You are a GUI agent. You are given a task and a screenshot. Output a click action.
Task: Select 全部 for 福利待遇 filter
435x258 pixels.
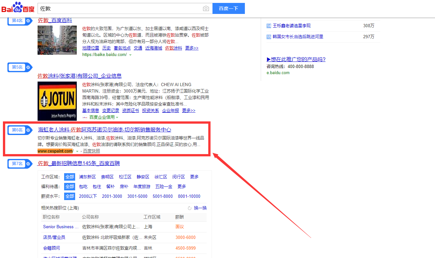[70, 186]
